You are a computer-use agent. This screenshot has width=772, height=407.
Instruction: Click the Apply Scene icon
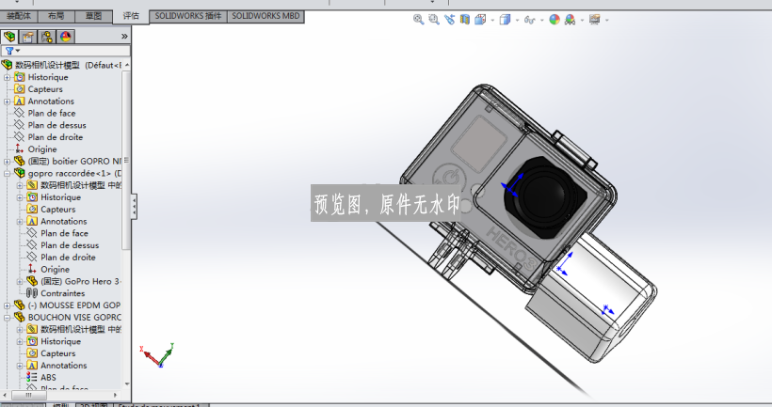tap(571, 20)
